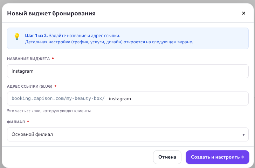
Task: Click the Филиал dropdown arrow
Action: (x=243, y=134)
